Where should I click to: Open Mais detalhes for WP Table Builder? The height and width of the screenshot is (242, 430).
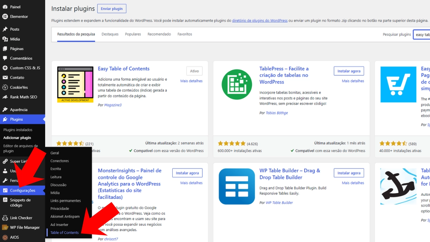pyautogui.click(x=353, y=183)
